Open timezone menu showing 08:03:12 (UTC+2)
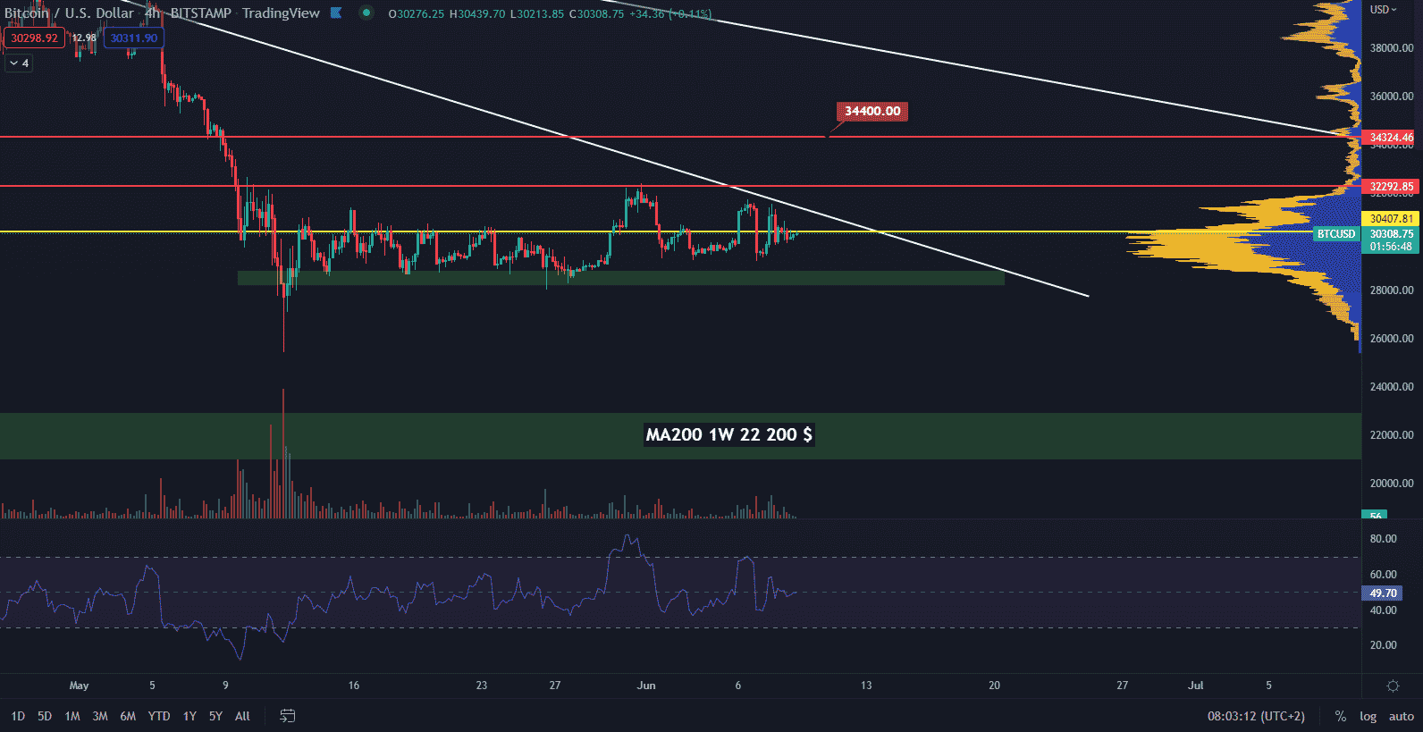Viewport: 1423px width, 732px height. tap(1256, 716)
